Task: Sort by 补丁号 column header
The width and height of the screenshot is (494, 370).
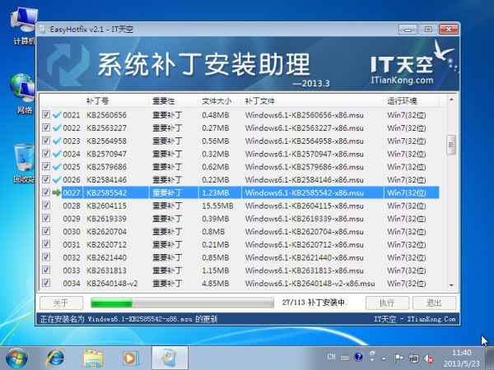Action: pyautogui.click(x=115, y=101)
